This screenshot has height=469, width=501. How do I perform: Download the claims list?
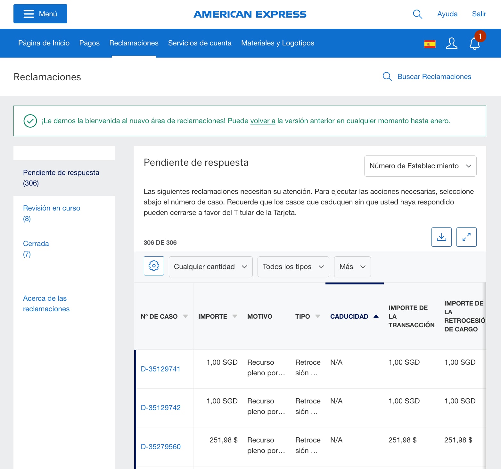click(x=441, y=237)
